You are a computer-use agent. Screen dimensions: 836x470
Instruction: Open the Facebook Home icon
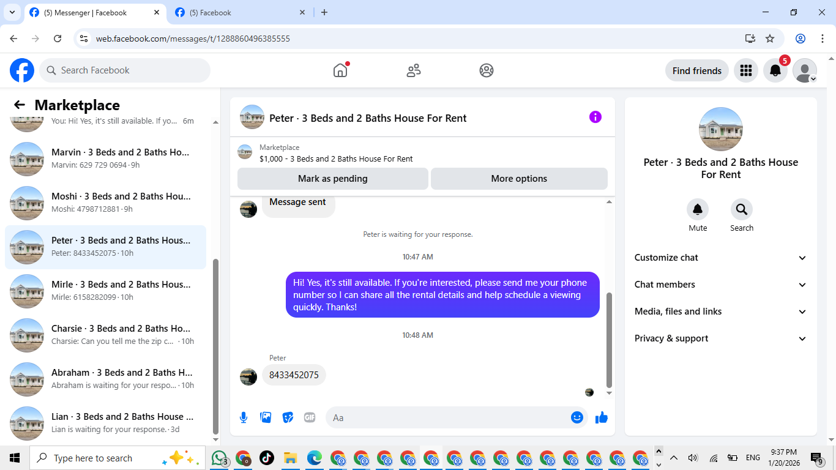click(x=340, y=70)
